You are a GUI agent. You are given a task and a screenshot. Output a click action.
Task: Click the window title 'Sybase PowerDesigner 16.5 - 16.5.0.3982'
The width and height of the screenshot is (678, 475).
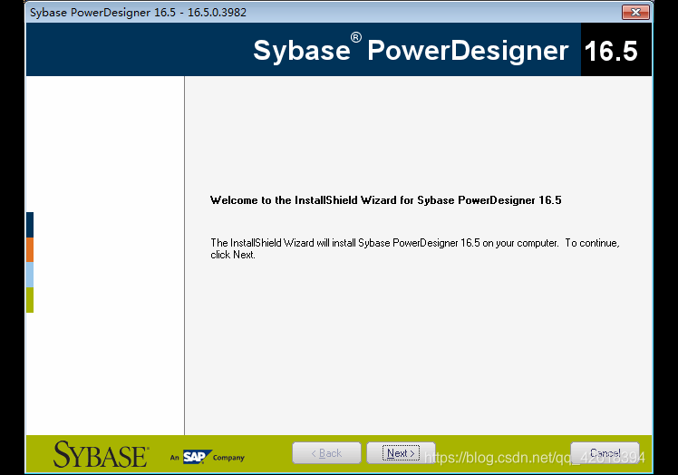pos(138,12)
